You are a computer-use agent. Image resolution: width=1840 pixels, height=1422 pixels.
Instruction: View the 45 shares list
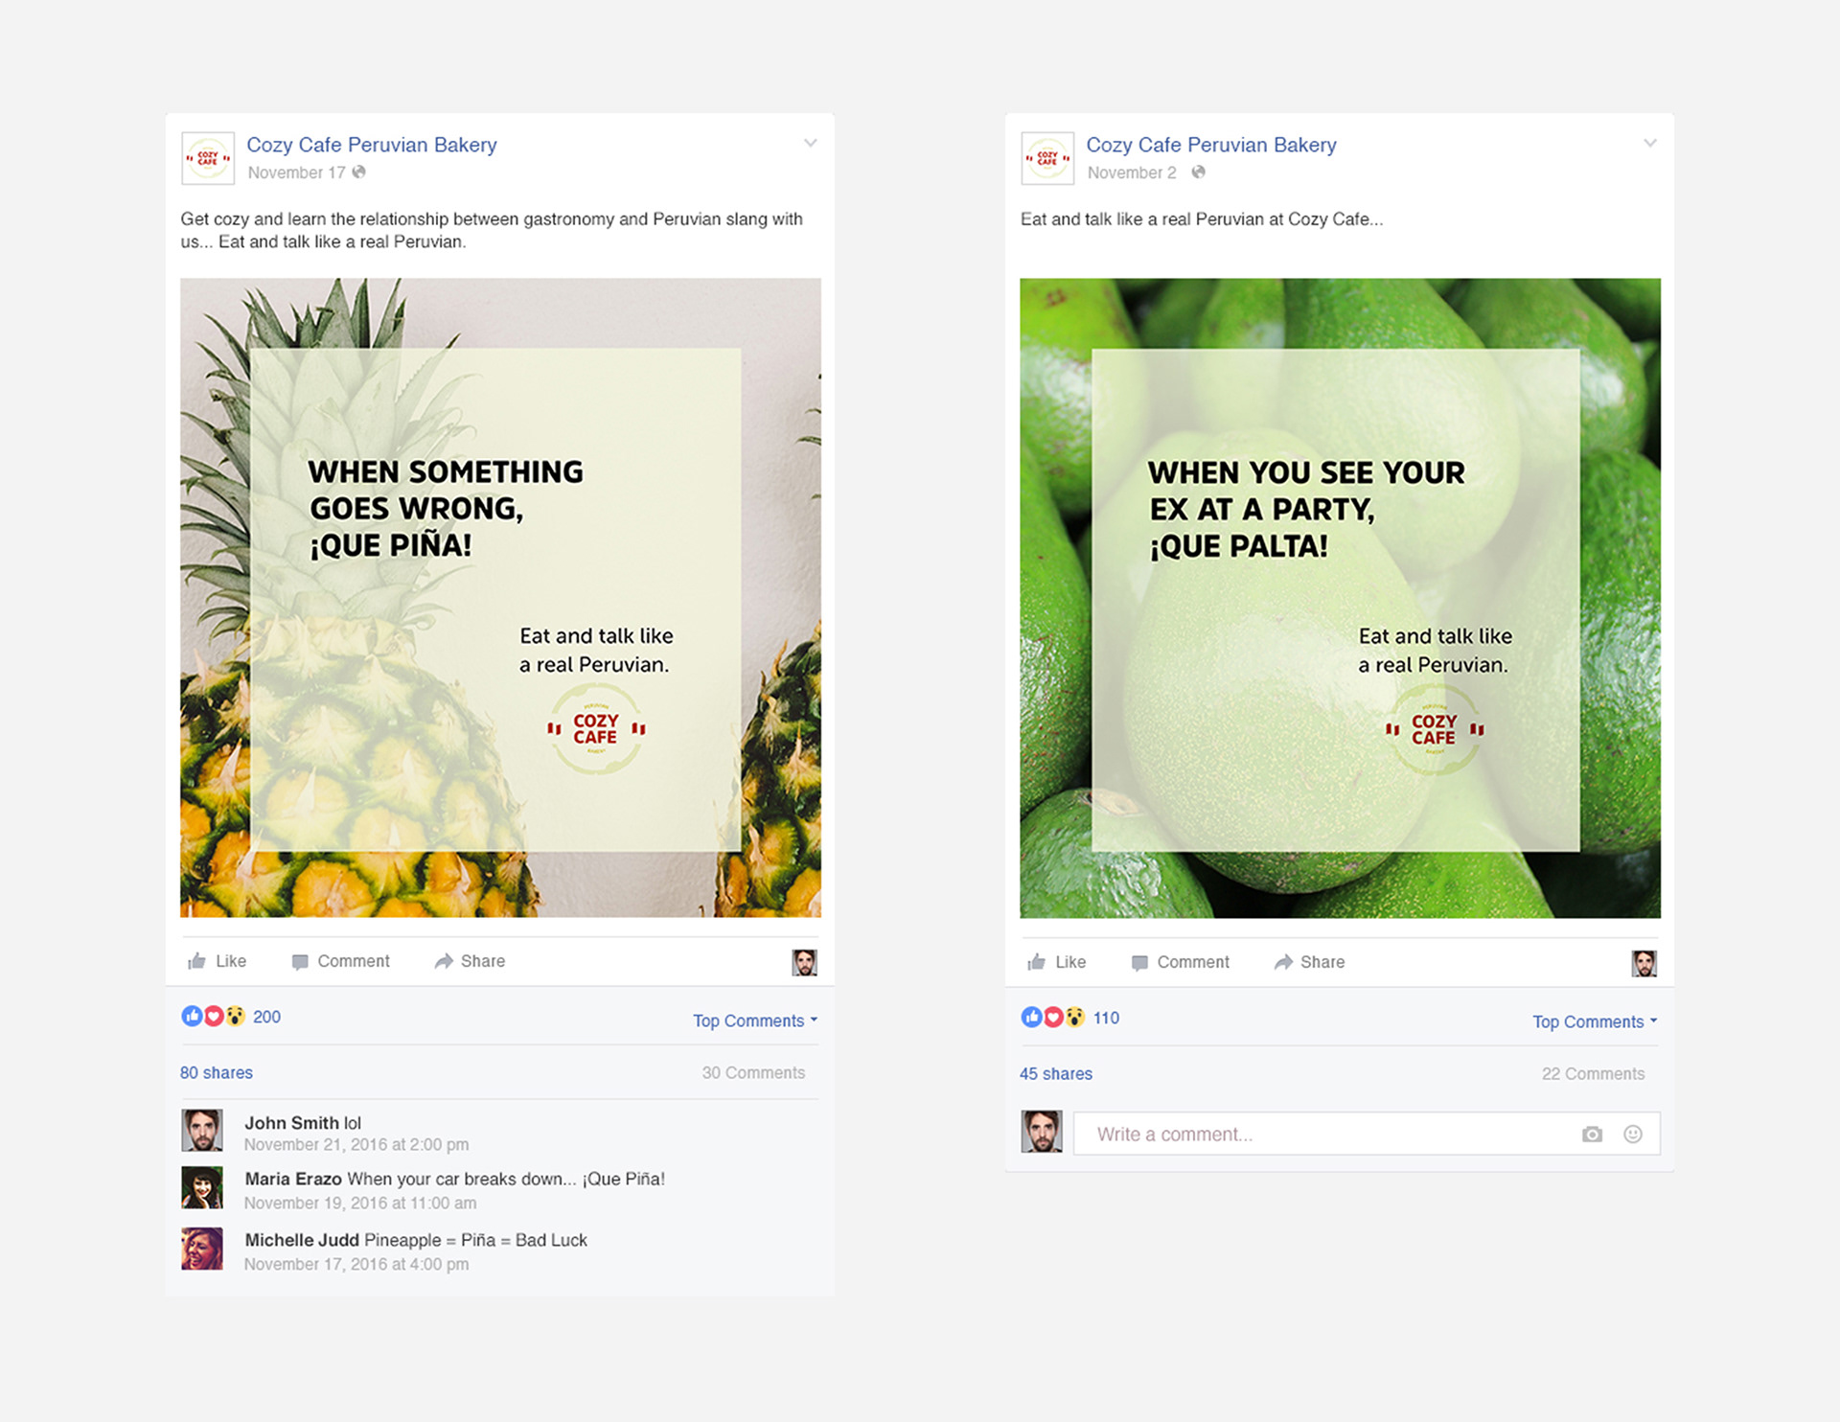coord(1056,1073)
